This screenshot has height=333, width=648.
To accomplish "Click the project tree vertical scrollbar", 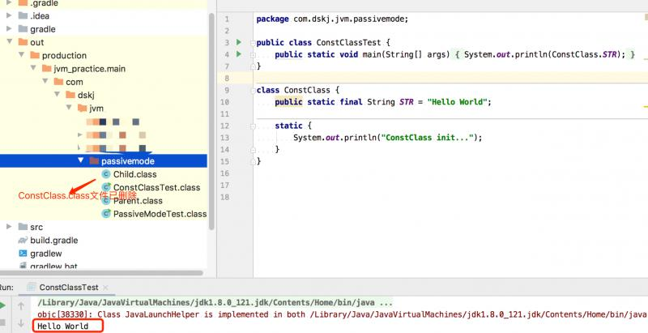I will (211, 121).
